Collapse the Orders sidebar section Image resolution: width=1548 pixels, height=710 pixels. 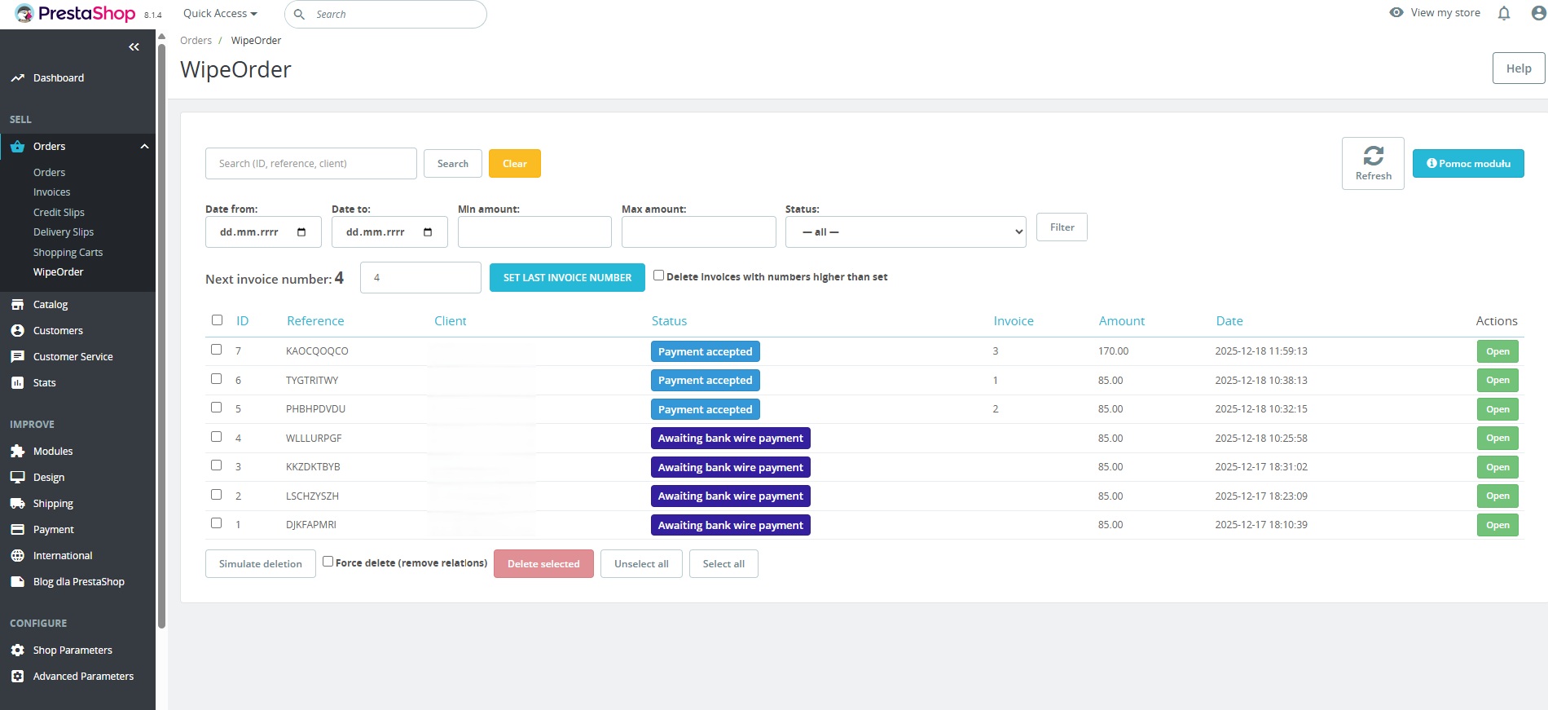coord(144,147)
